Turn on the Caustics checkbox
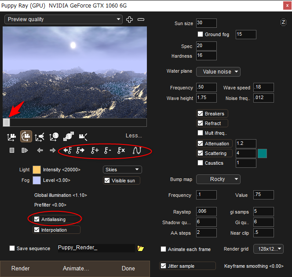The width and height of the screenshot is (292, 277). 201,163
